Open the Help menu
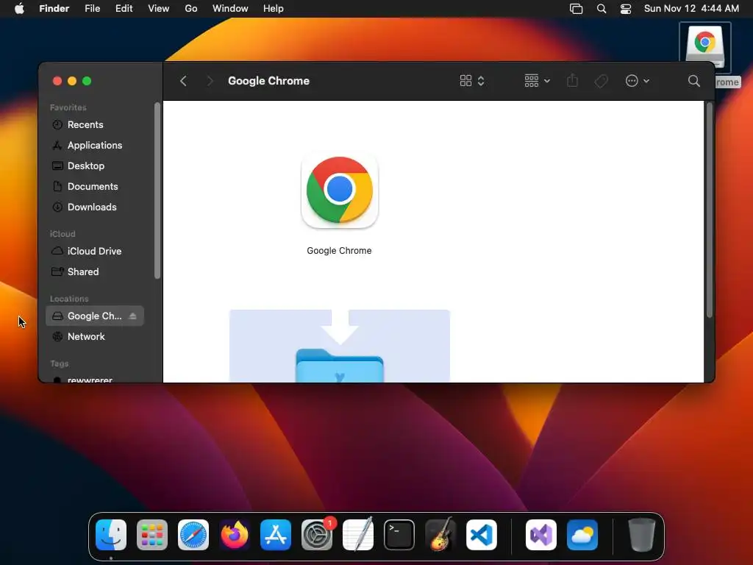 (x=274, y=9)
